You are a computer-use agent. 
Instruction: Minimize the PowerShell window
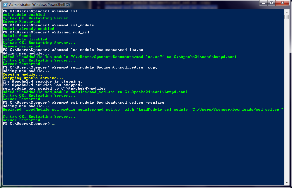point(263,4)
